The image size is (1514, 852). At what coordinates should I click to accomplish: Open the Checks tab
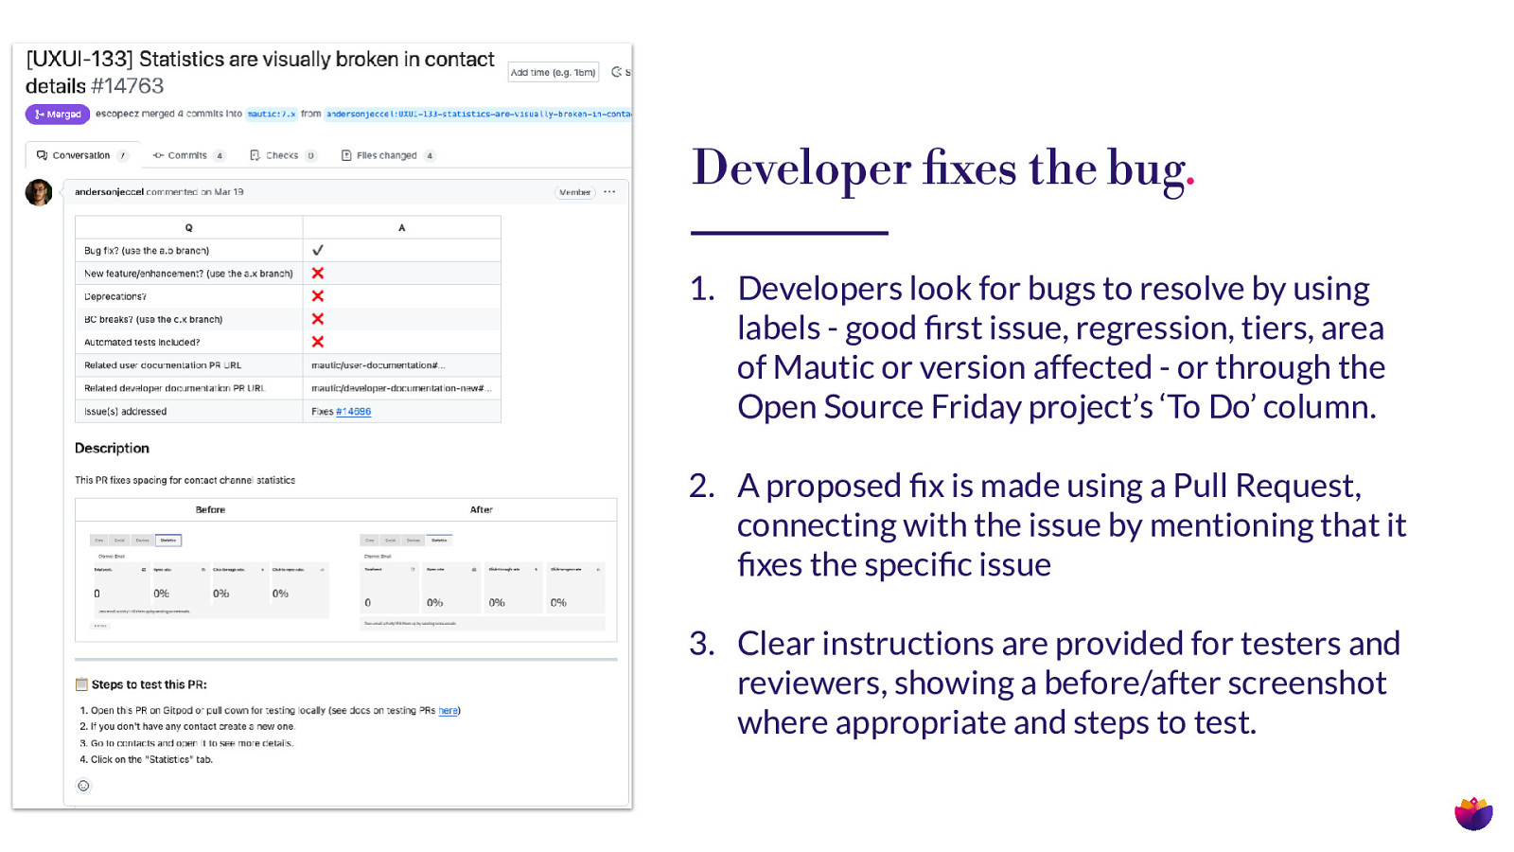(x=283, y=155)
